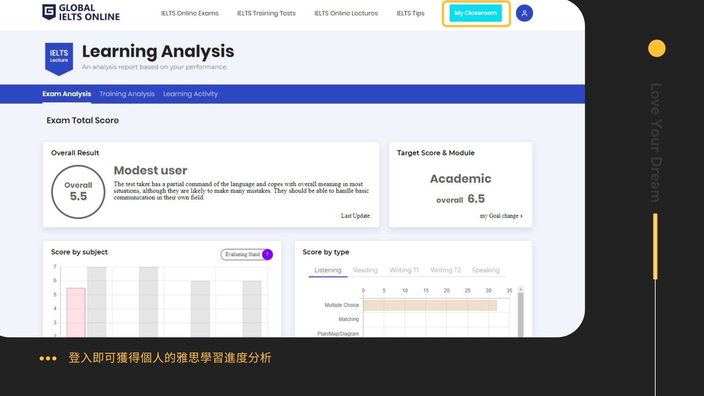Select the Writing T2 score tab

[445, 270]
